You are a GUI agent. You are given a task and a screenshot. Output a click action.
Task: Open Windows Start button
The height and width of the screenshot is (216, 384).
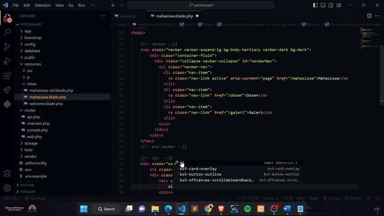pyautogui.click(x=84, y=209)
